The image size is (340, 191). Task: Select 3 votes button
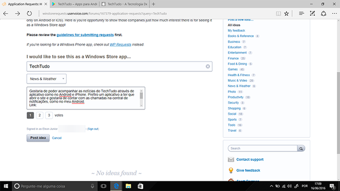(49, 115)
